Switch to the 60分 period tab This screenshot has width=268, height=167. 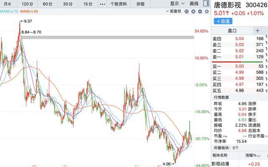47,4
